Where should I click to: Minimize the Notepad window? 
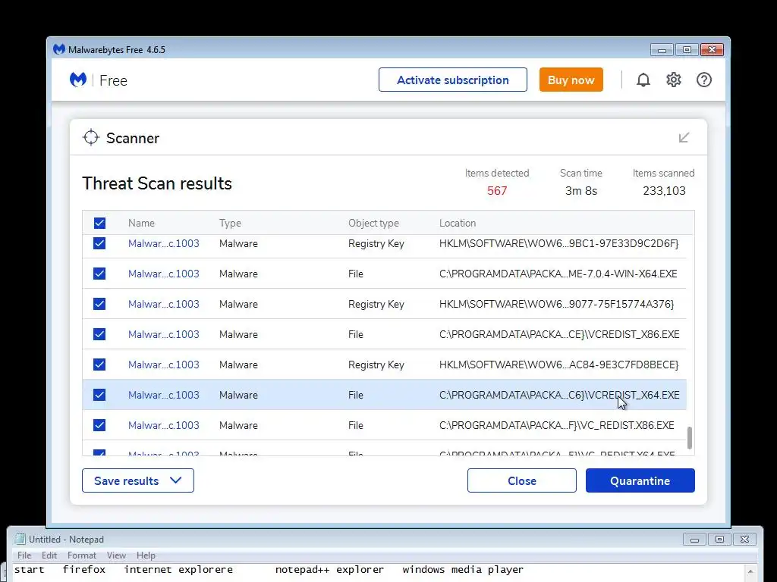tap(694, 540)
